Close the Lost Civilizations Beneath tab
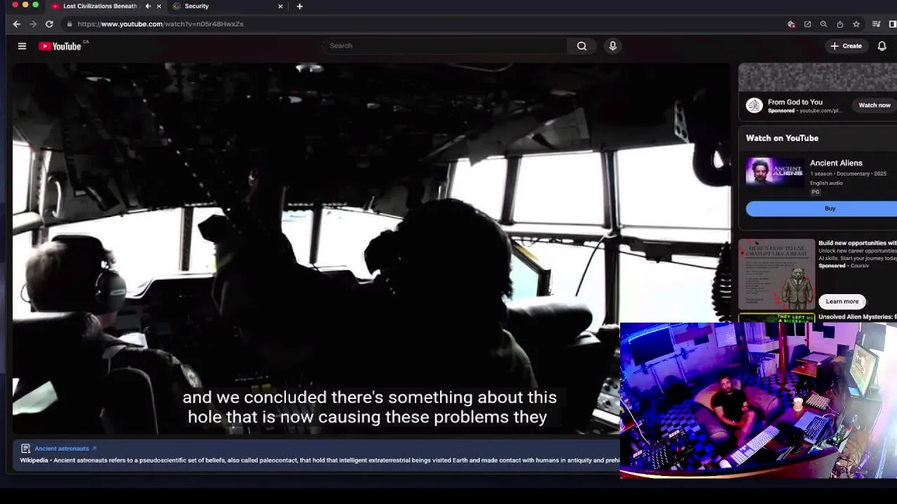This screenshot has height=504, width=897. pos(159,6)
